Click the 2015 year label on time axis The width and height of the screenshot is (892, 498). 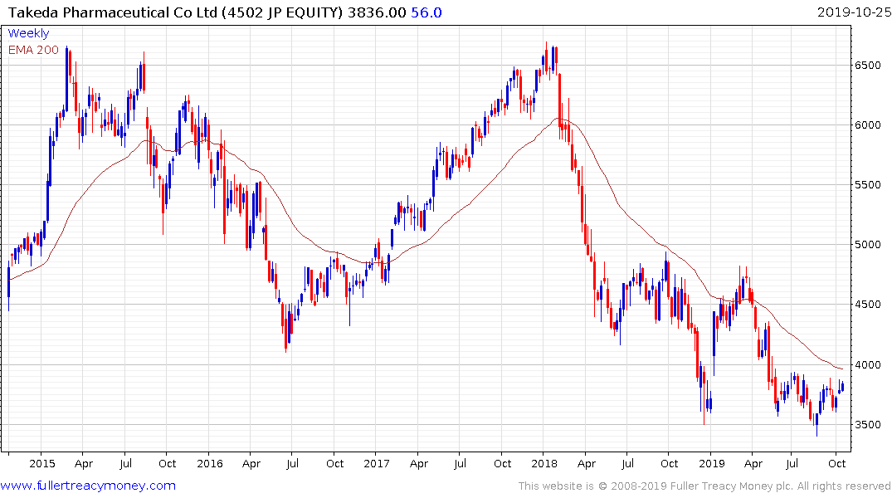pos(42,463)
